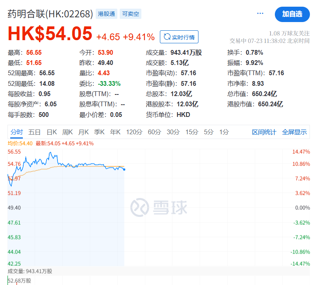Open the 月K chart tab
Image resolution: width=317 pixels, height=285 pixels.
click(x=83, y=132)
